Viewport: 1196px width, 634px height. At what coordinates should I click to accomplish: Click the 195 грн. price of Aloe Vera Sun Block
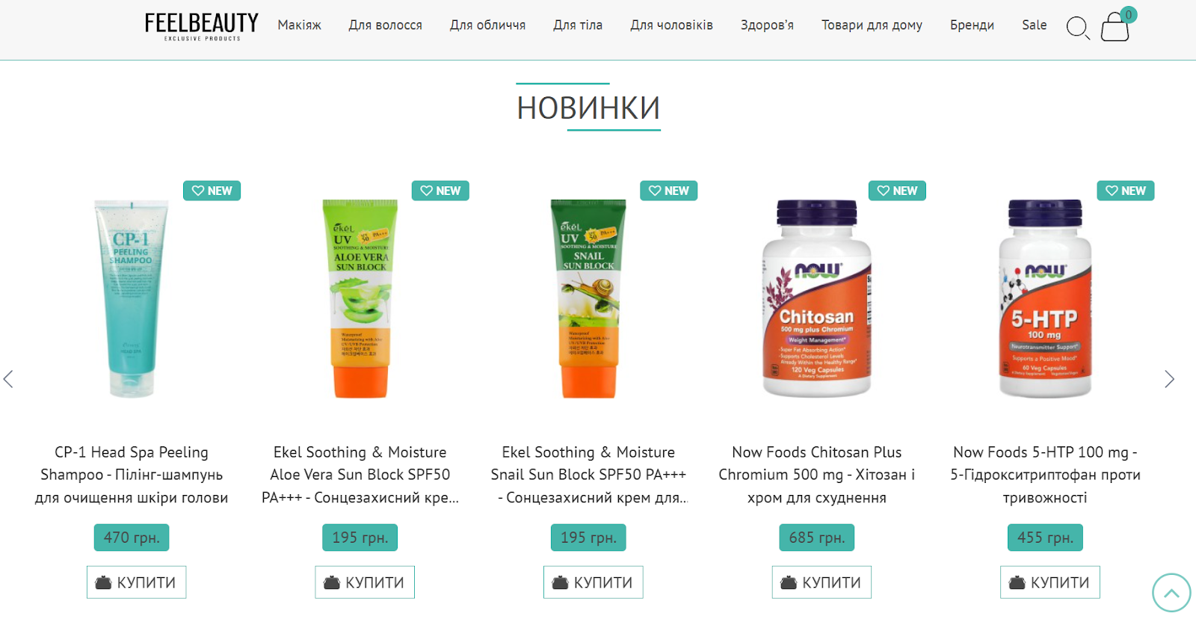click(x=360, y=538)
